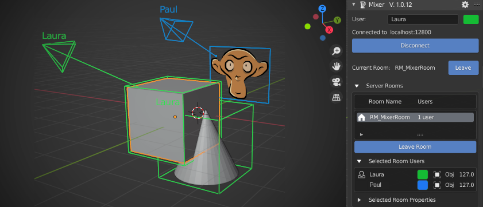This screenshot has height=207, width=483.
Task: Click the User name field Laura
Action: (x=423, y=19)
